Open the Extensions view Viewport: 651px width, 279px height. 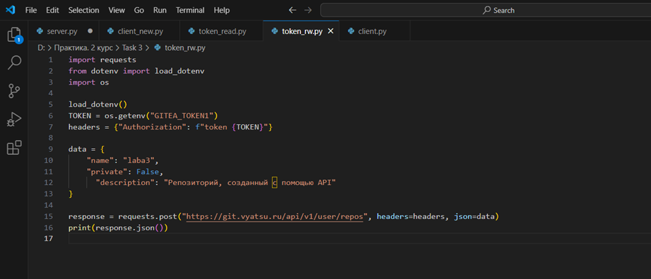click(14, 148)
